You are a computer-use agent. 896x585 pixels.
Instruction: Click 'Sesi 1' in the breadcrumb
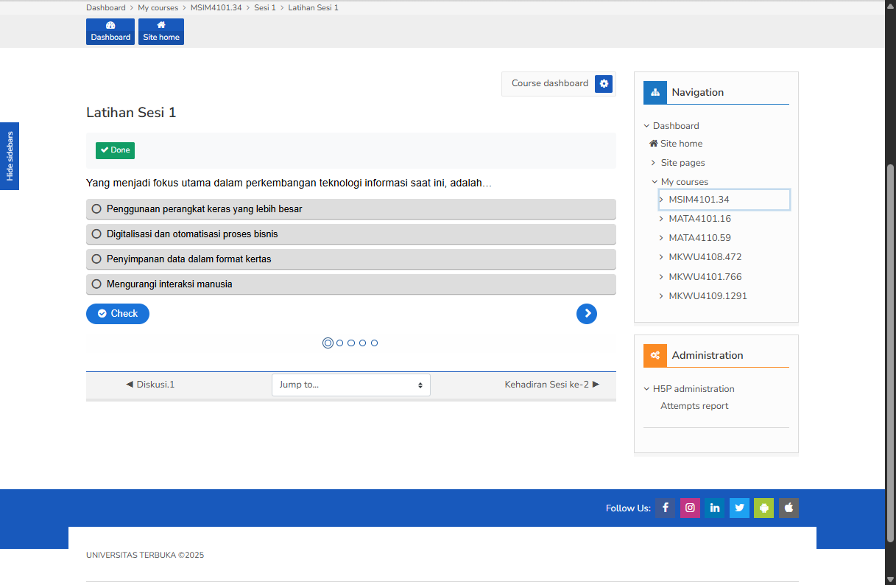click(x=265, y=7)
